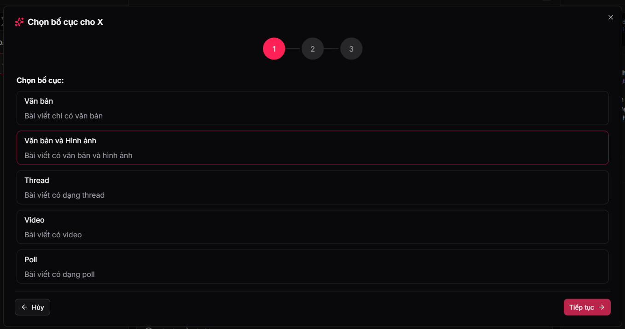Jump to step 3 in the wizard
625x329 pixels.
pyautogui.click(x=351, y=49)
